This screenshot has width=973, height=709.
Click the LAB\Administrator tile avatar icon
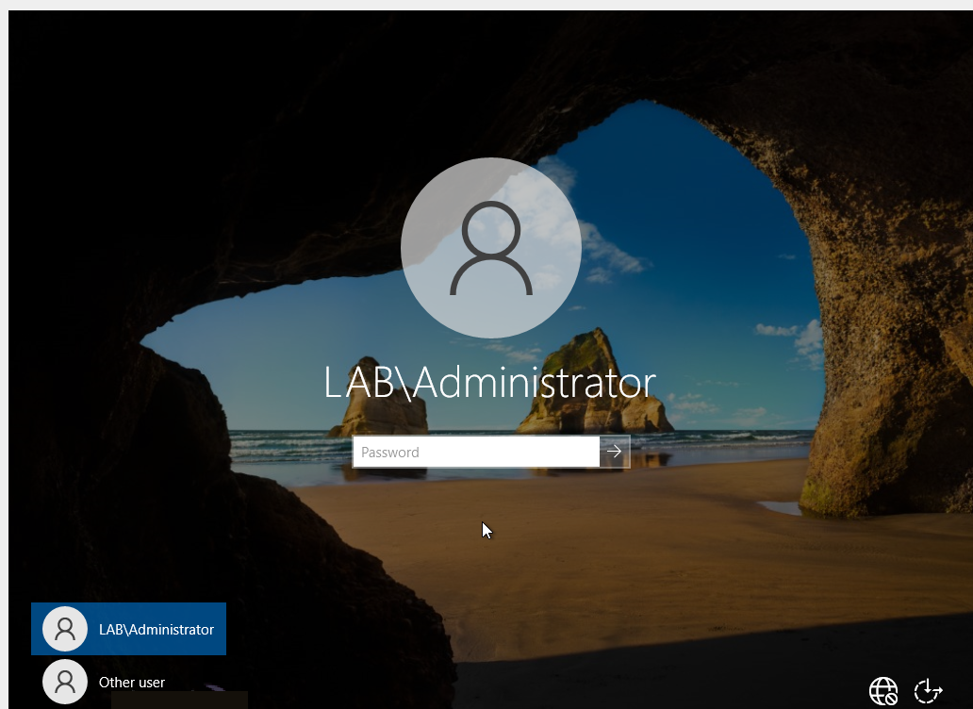[x=65, y=628]
